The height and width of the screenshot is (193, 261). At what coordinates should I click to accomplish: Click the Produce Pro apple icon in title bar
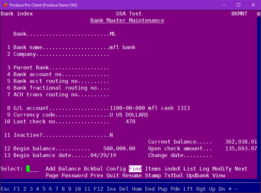pyautogui.click(x=5, y=5)
